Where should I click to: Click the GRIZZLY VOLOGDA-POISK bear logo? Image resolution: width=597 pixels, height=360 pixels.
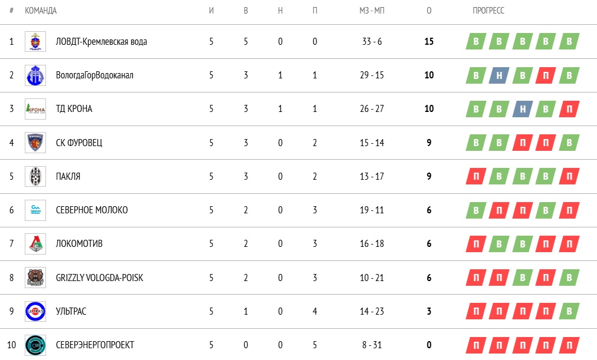(x=35, y=278)
